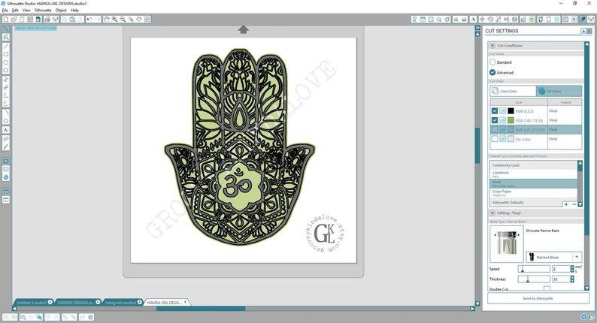Click the Open file folder icon
The width and height of the screenshot is (597, 323).
pyautogui.click(x=14, y=19)
